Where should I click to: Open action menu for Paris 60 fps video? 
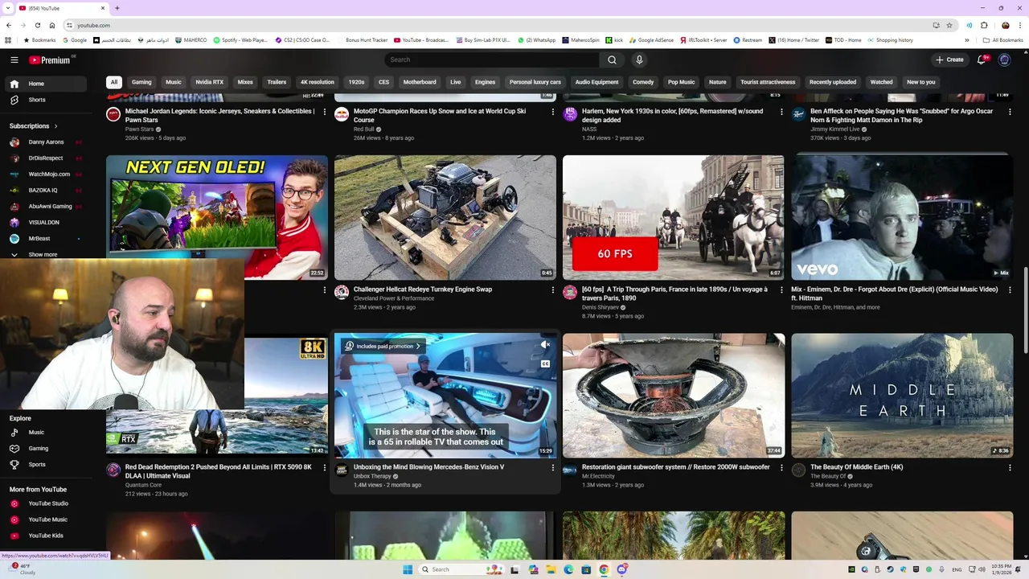(x=781, y=289)
